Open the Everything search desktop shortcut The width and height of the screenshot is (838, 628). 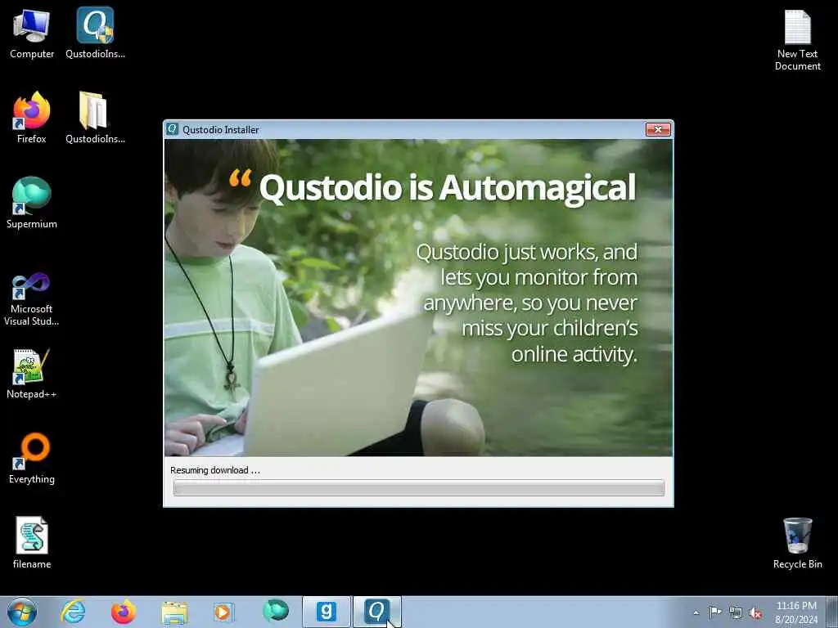pyautogui.click(x=32, y=458)
